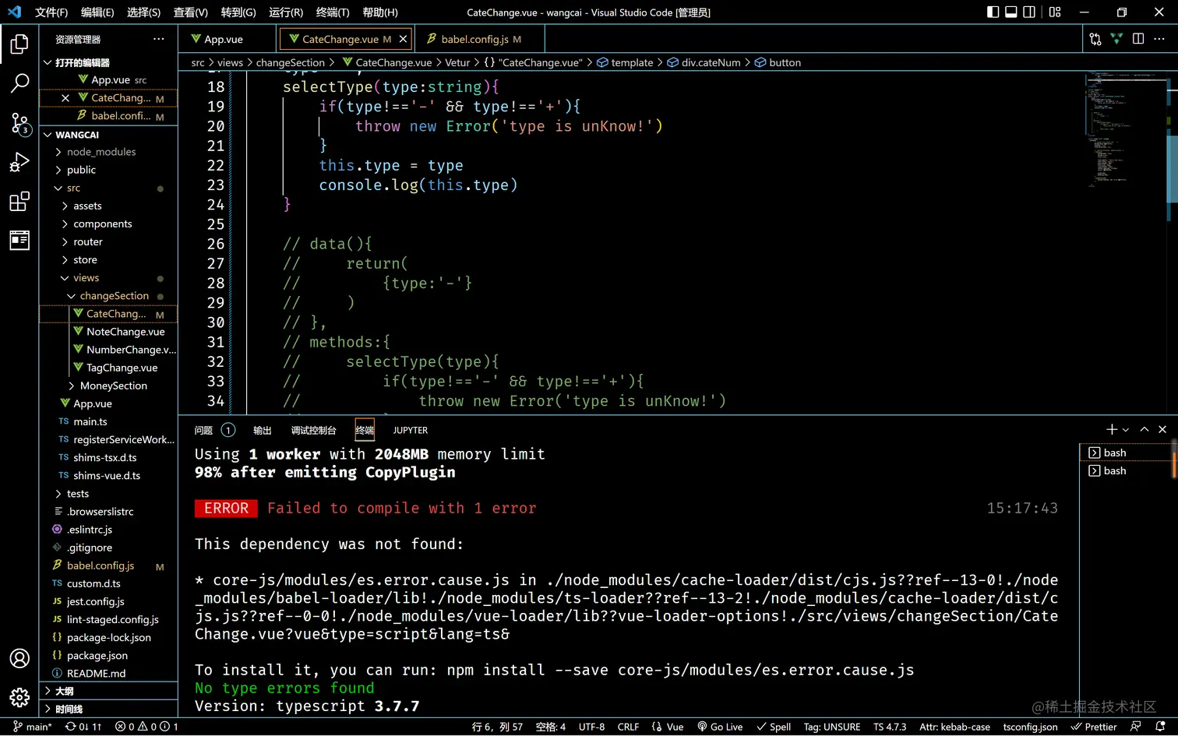Click the TS 4.7.3 version status item
Image resolution: width=1178 pixels, height=736 pixels.
pyautogui.click(x=890, y=727)
